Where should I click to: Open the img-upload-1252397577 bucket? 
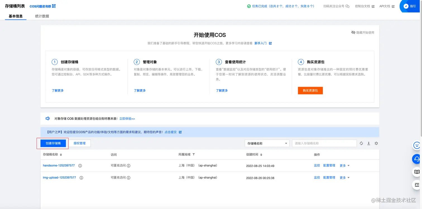(x=59, y=178)
